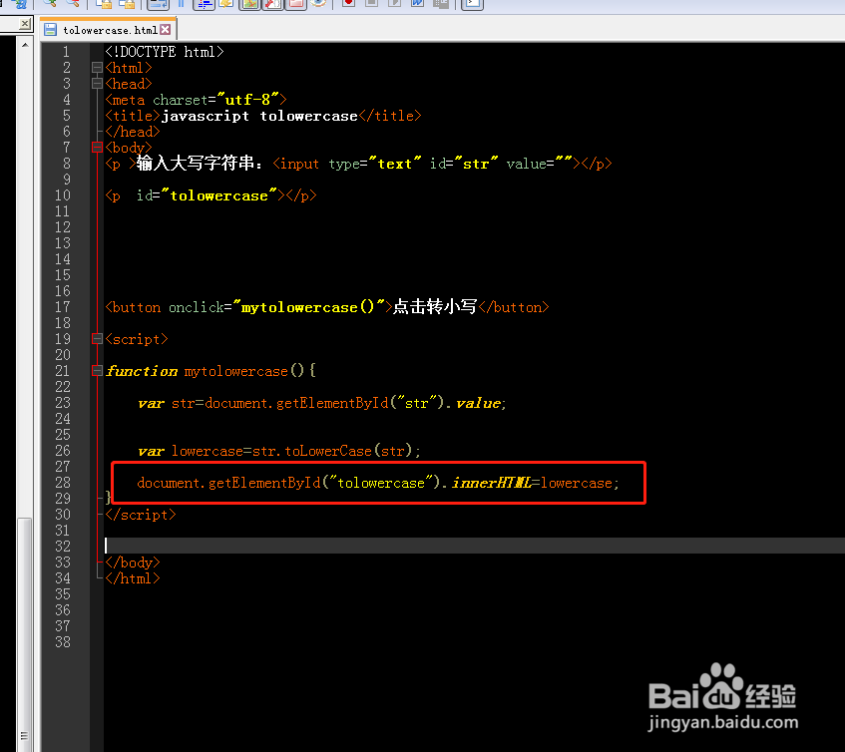Toggle the Show Indent Guide toolbar icon
This screenshot has height=752, width=845.
tap(205, 4)
